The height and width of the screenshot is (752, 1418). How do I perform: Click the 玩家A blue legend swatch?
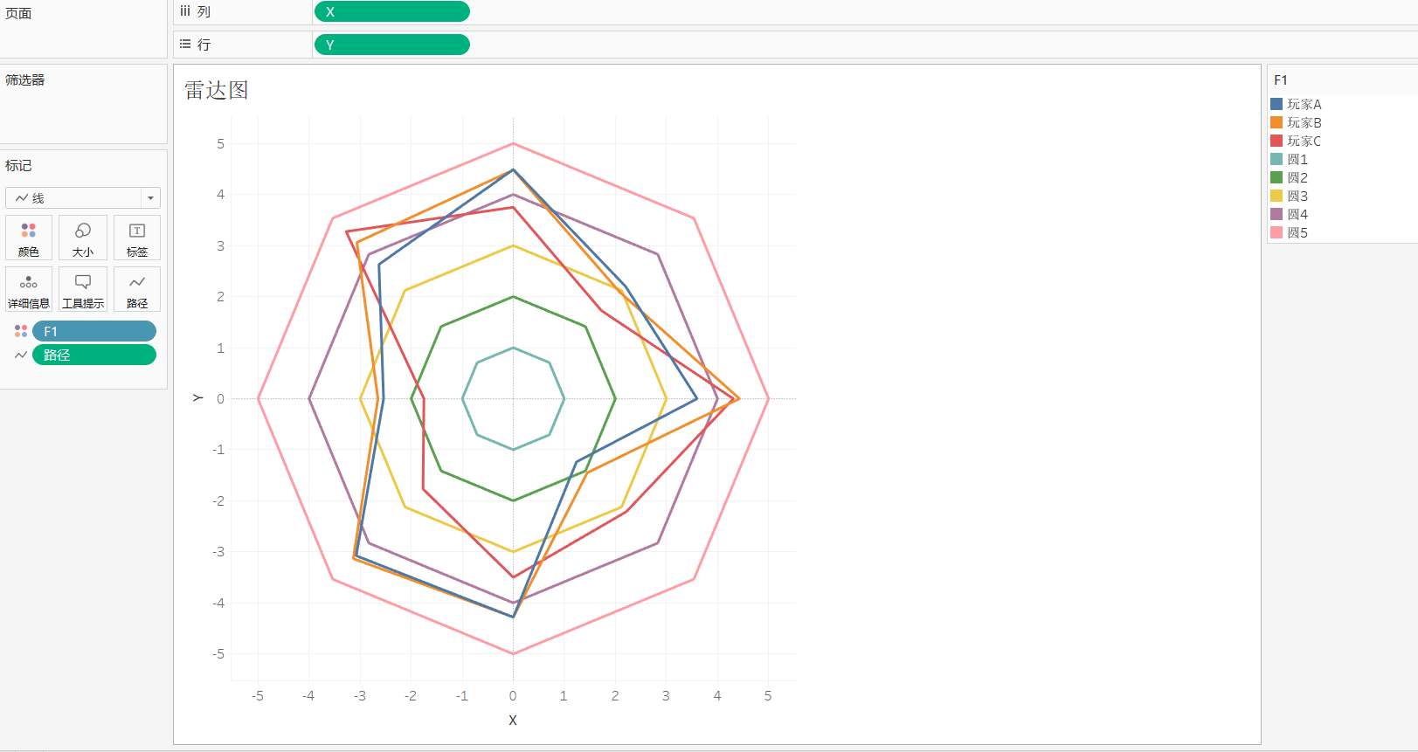[x=1276, y=104]
